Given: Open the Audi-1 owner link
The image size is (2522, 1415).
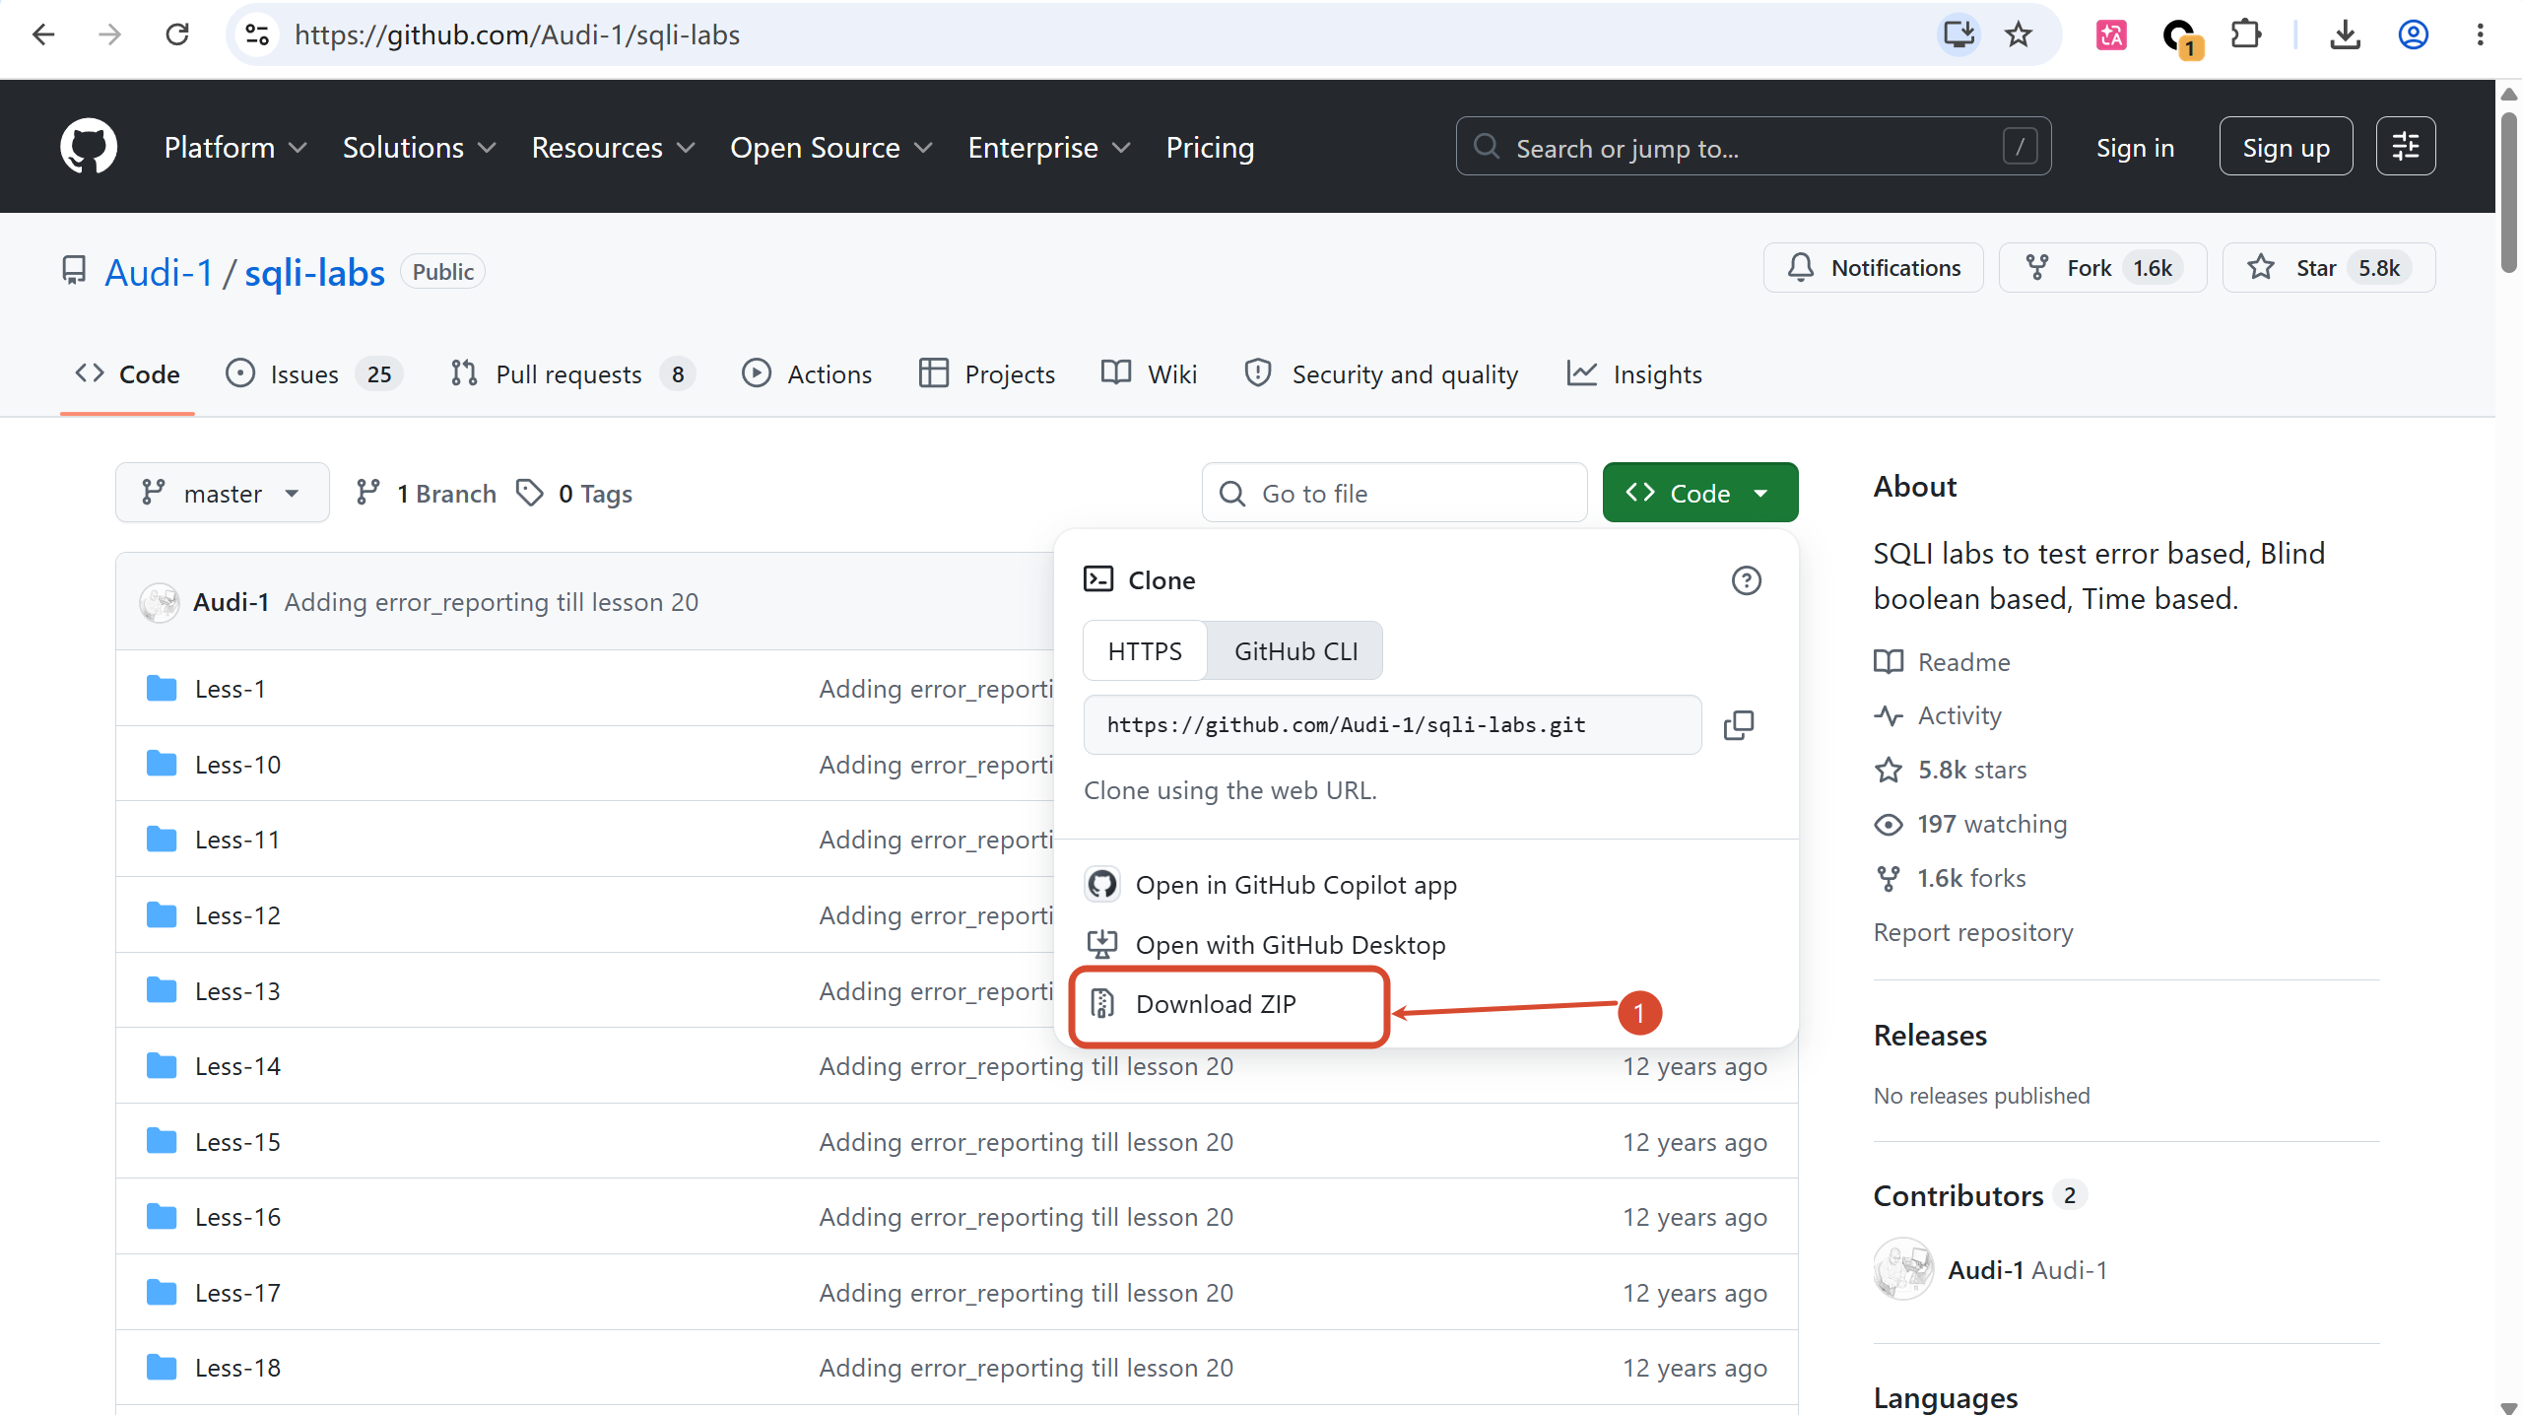Looking at the screenshot, I should pyautogui.click(x=159, y=272).
